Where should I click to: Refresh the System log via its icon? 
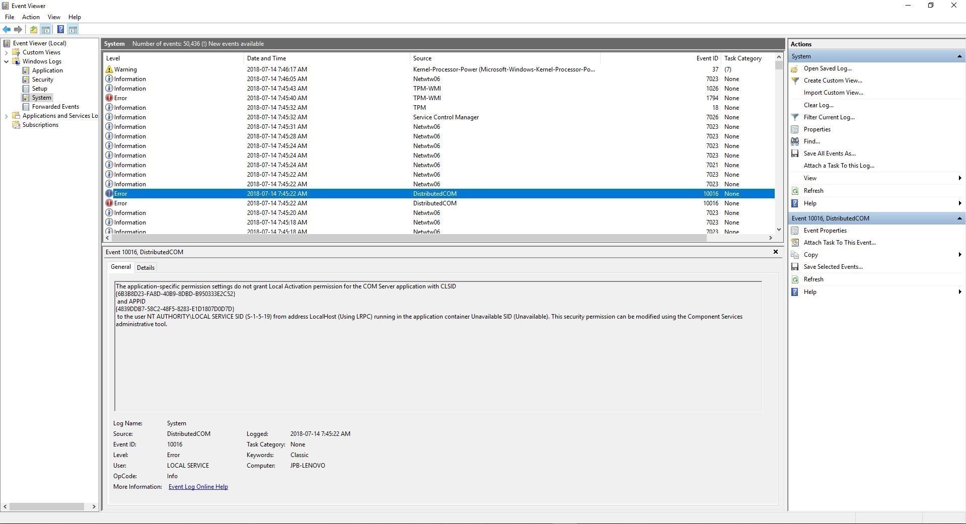795,191
